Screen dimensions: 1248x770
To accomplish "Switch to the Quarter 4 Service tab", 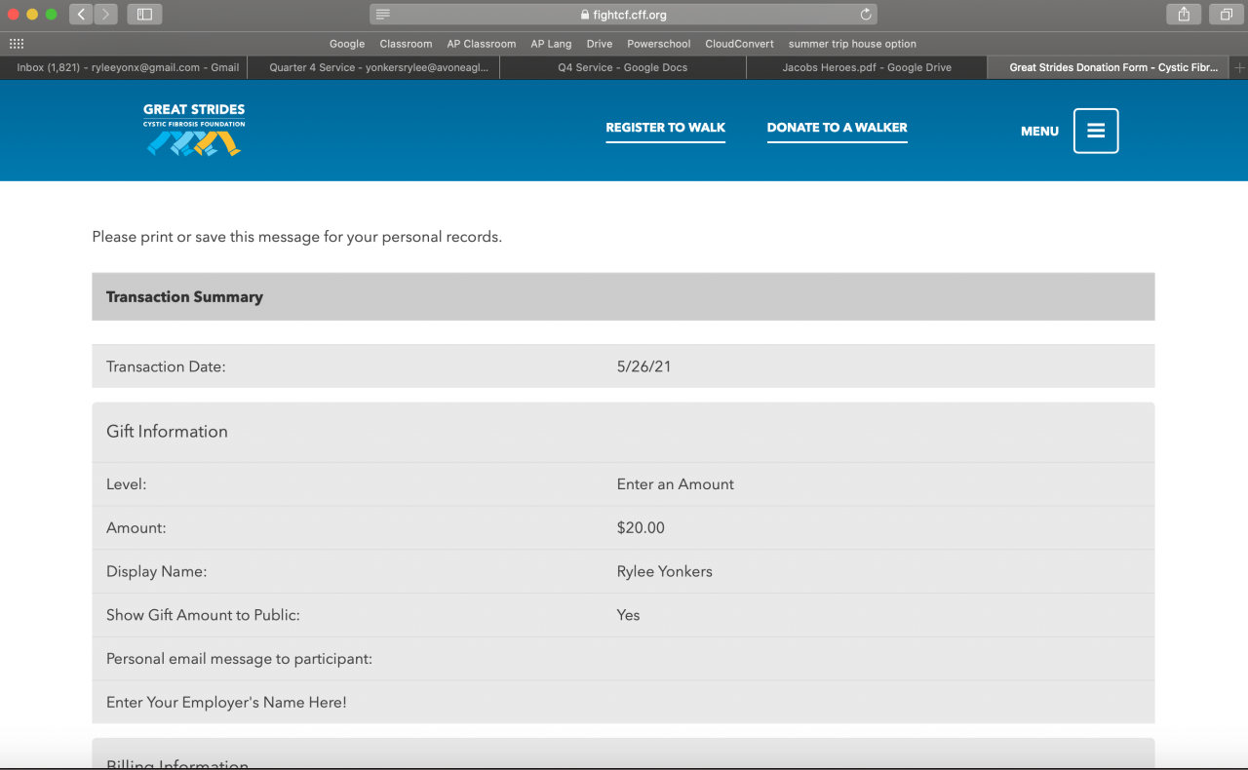I will 373,67.
